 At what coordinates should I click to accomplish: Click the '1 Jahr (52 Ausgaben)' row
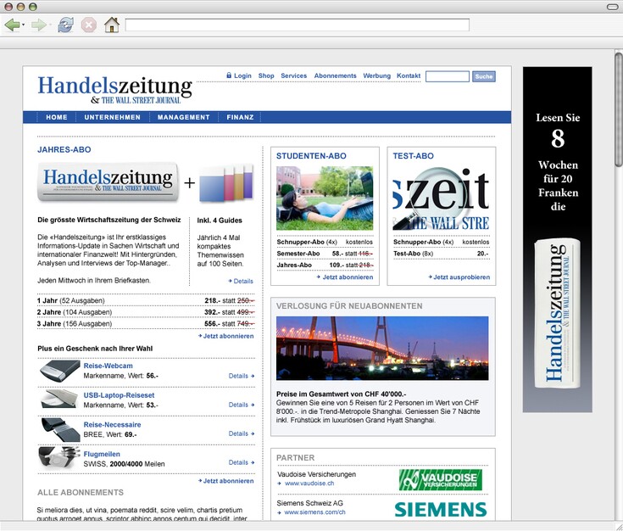146,300
